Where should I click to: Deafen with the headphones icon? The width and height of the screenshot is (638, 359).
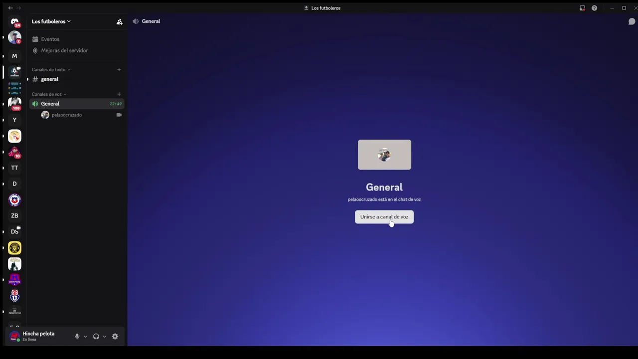tap(96, 337)
